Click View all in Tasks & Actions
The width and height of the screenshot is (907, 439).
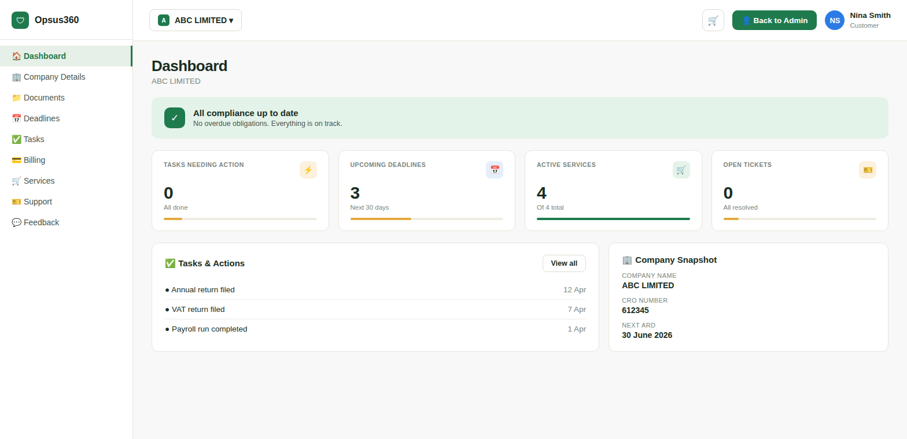tap(564, 263)
